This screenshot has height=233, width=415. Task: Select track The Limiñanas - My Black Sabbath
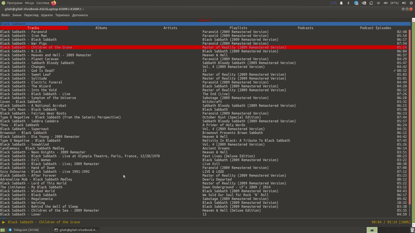31,187
